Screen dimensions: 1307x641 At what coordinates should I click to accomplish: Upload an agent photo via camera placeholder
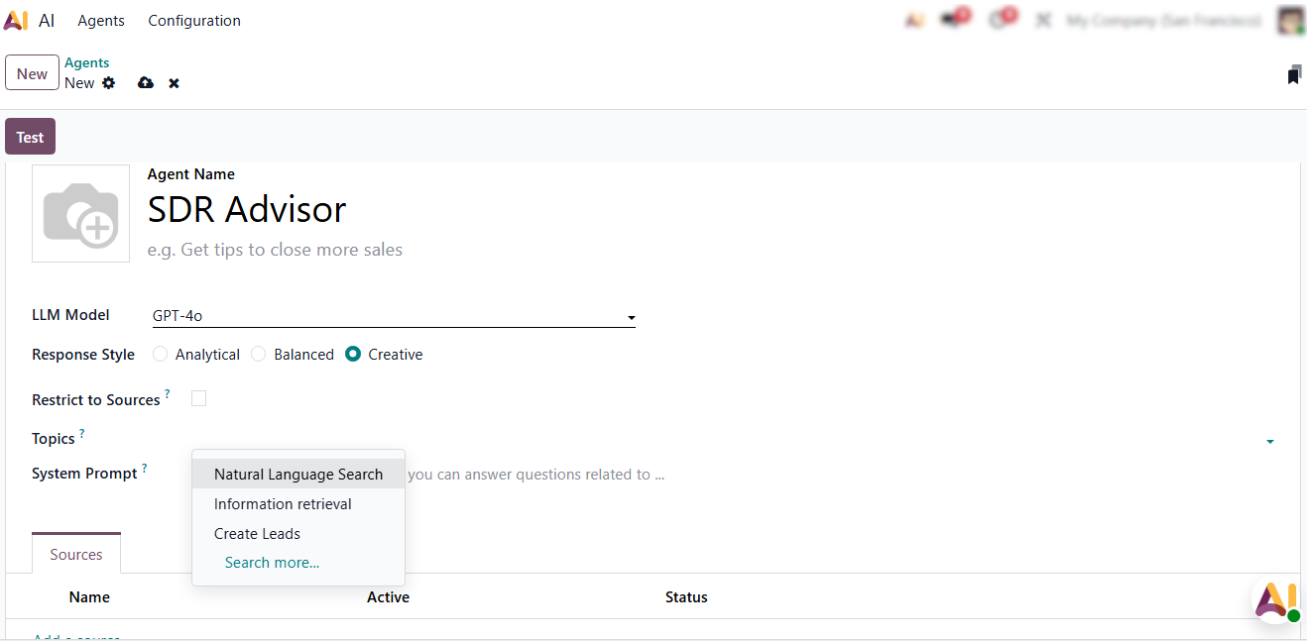click(80, 213)
